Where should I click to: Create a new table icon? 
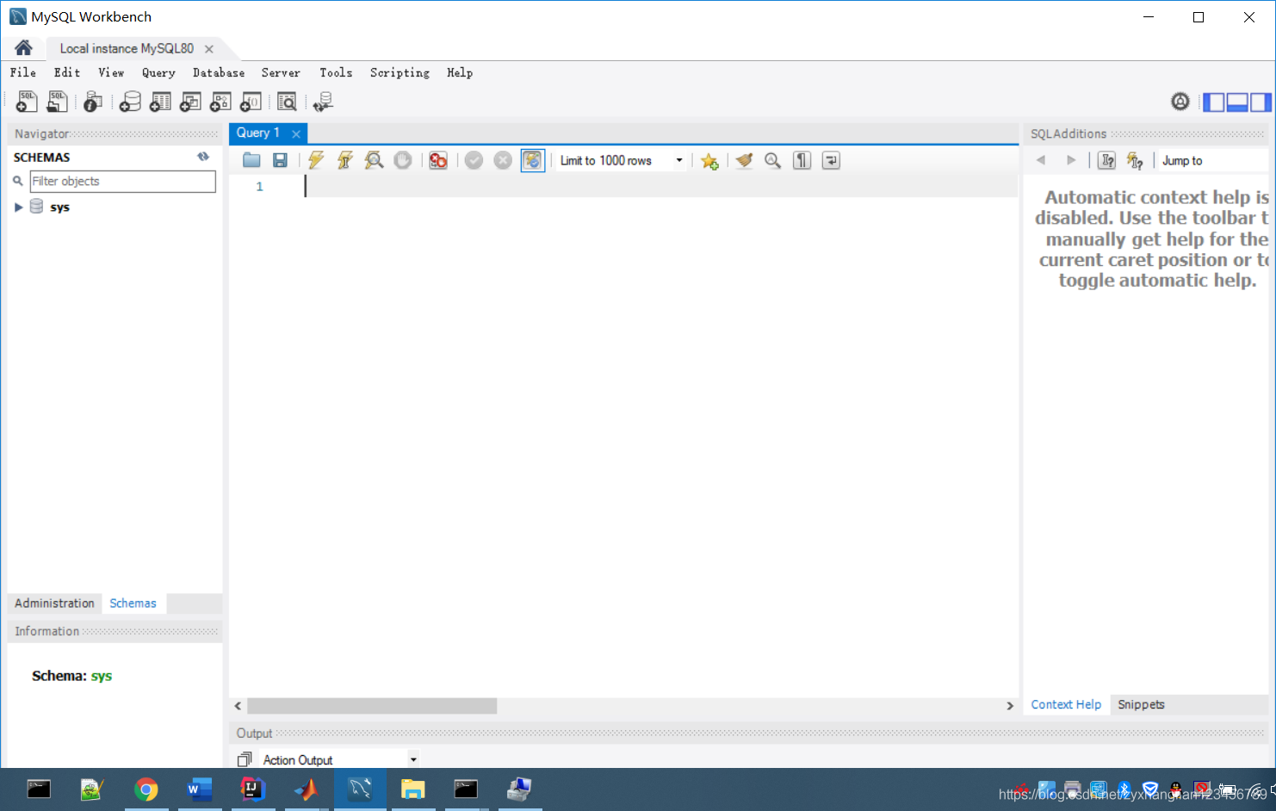coord(160,102)
